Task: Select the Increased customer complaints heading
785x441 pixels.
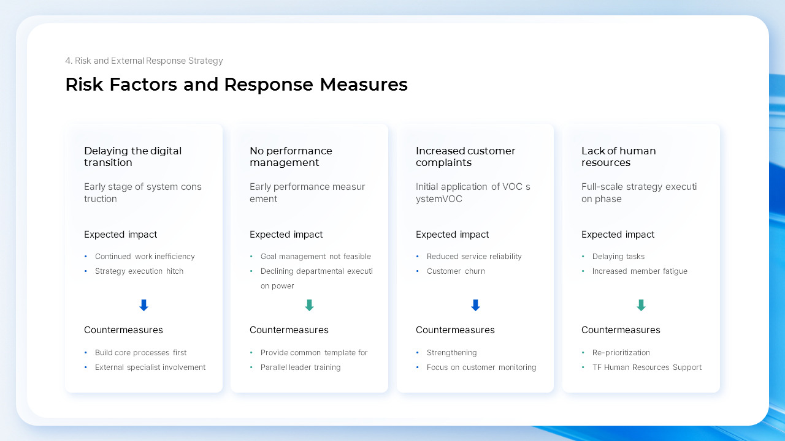Action: pos(465,157)
